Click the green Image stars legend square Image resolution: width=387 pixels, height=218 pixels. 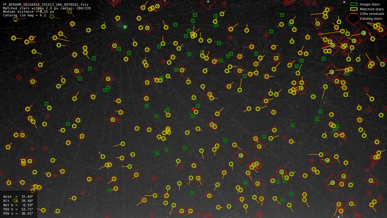tap(354, 4)
